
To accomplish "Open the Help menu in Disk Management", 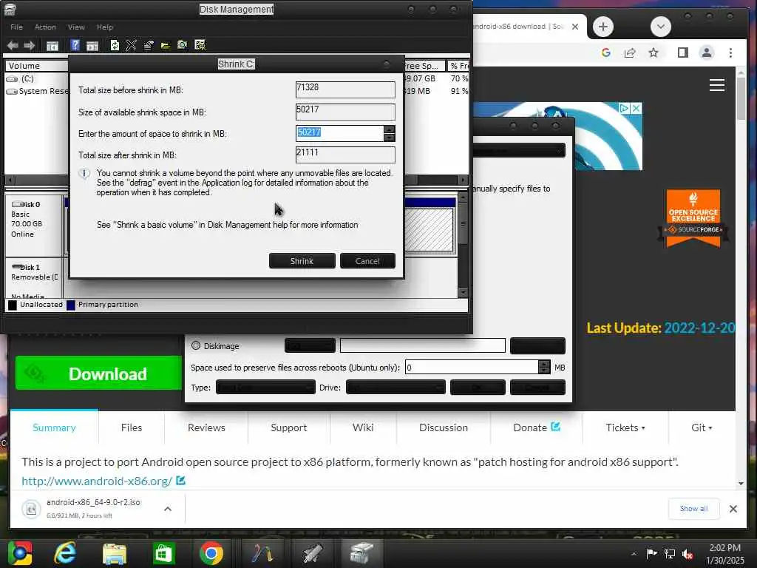I will pyautogui.click(x=105, y=27).
